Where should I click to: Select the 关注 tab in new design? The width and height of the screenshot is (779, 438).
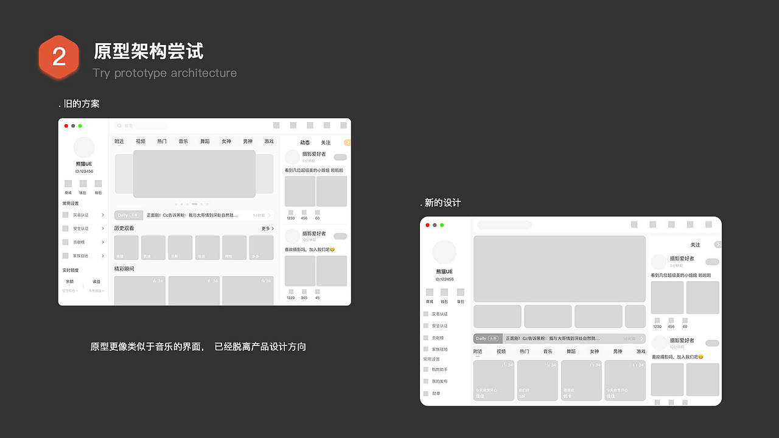(695, 245)
